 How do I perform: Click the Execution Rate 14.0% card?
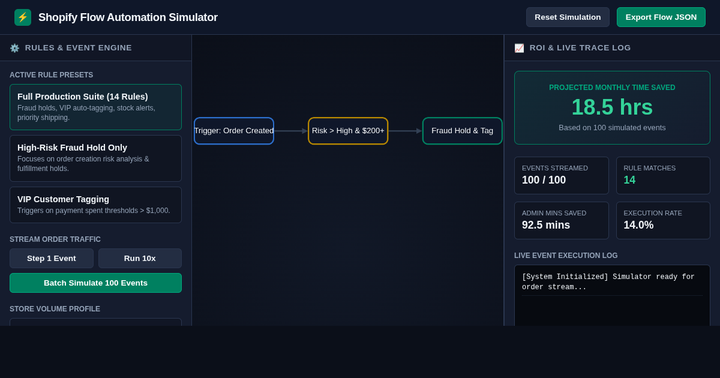[x=663, y=221]
